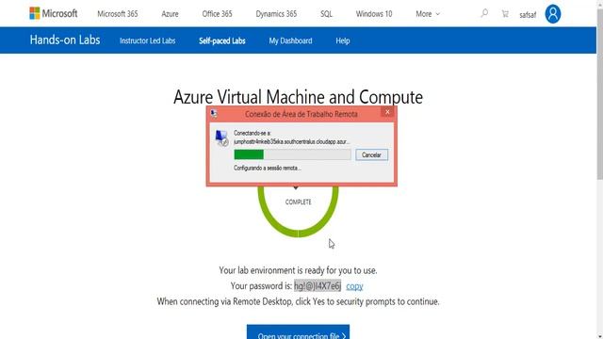Click the 'Configurando a sessão remota' status text
Image resolution: width=603 pixels, height=339 pixels.
pyautogui.click(x=268, y=168)
